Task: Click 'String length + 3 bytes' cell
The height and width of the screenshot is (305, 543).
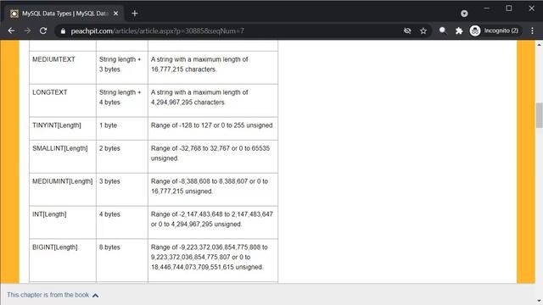Action: [x=122, y=68]
